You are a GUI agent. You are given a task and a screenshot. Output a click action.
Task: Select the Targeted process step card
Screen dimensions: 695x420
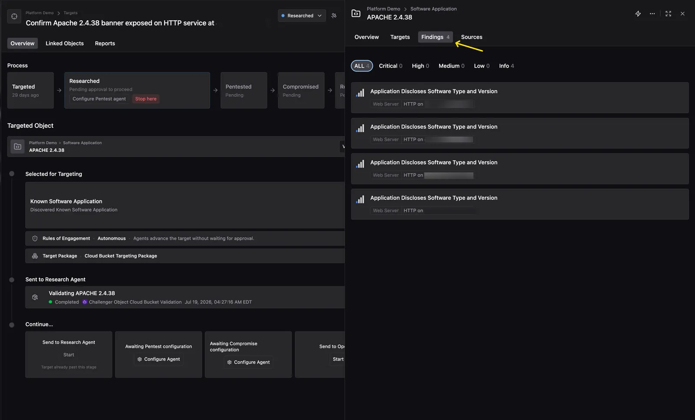coord(30,90)
